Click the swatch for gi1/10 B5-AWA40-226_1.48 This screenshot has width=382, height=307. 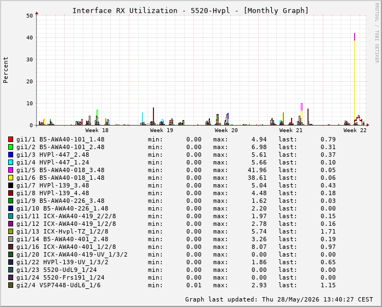(x=10, y=208)
